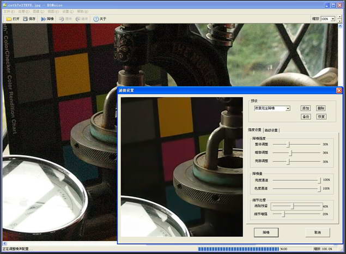
Task: Switch to the 高级设置 tab
Action: coord(271,130)
